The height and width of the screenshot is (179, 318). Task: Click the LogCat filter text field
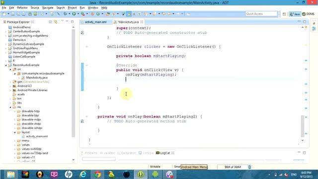point(99,159)
